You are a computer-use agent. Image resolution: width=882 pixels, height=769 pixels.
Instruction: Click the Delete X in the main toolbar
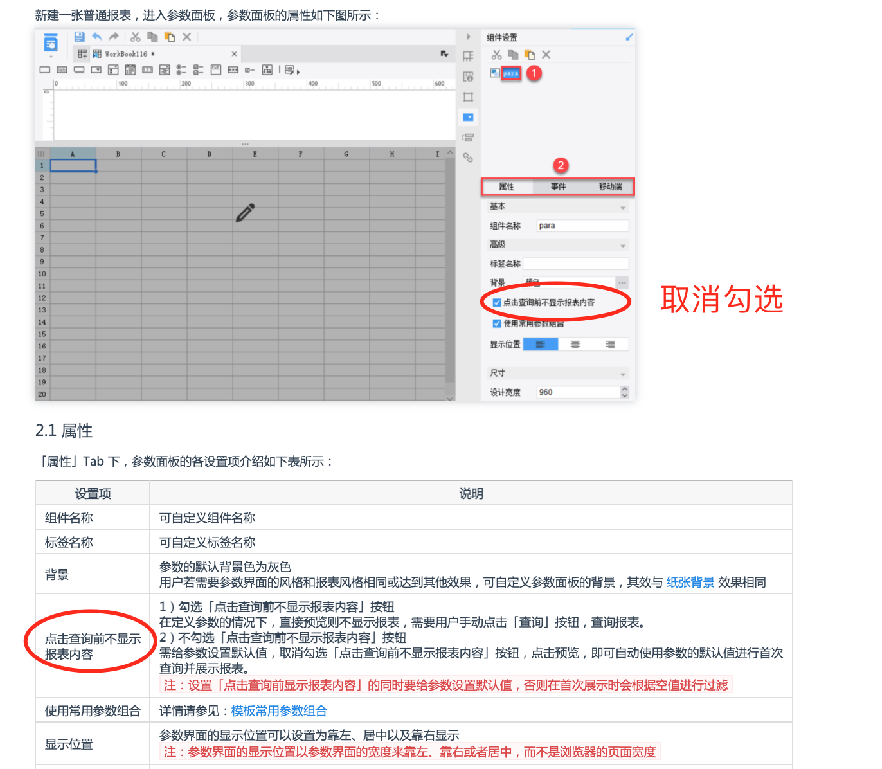pyautogui.click(x=187, y=37)
